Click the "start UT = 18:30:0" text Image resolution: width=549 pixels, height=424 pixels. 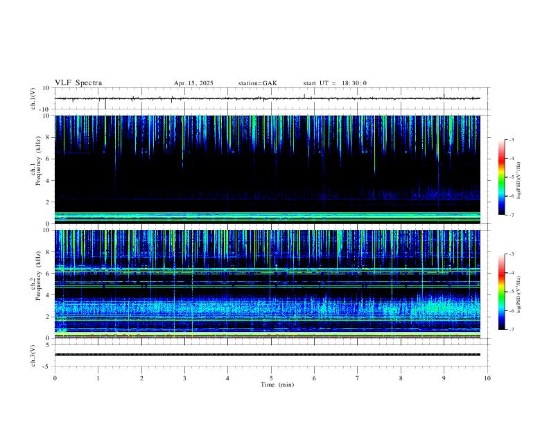[335, 83]
